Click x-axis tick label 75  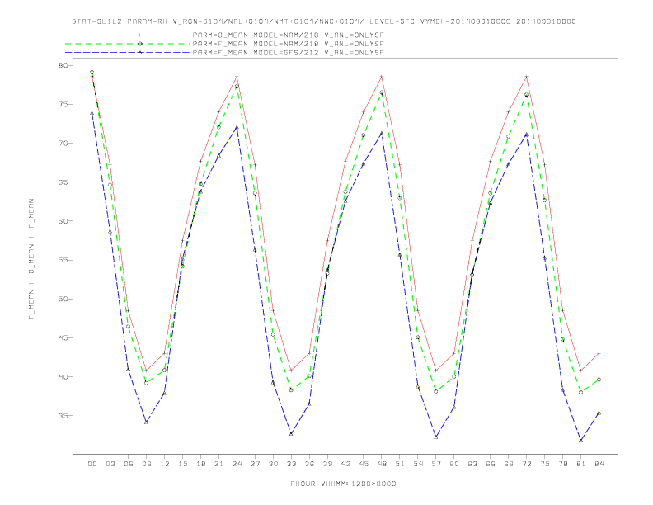545,464
